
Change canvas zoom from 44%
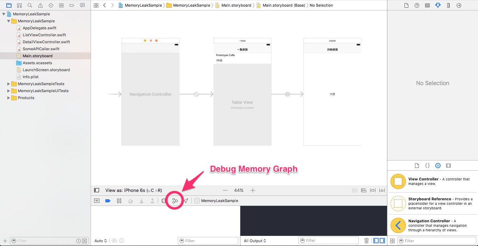pyautogui.click(x=239, y=190)
